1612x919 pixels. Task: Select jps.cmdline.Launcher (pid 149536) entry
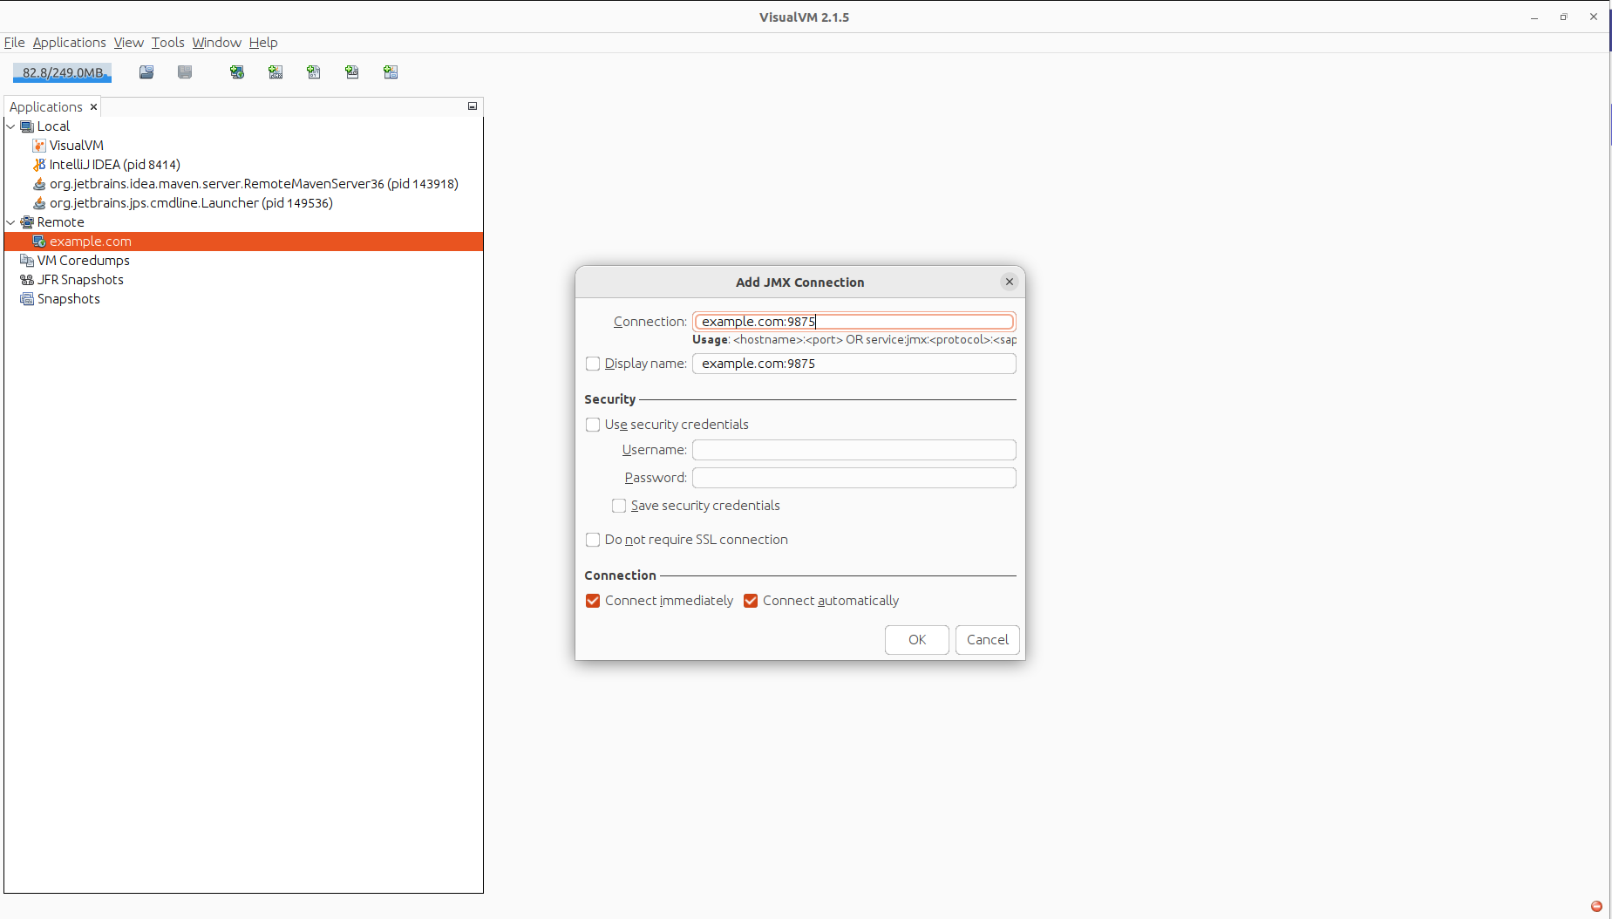(191, 203)
